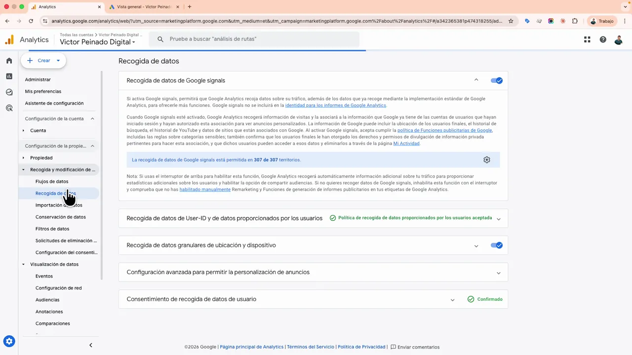Image resolution: width=632 pixels, height=355 pixels.
Task: Open Comparaciones
Action: click(53, 323)
